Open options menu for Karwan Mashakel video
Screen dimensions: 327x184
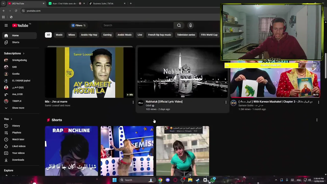[319, 102]
